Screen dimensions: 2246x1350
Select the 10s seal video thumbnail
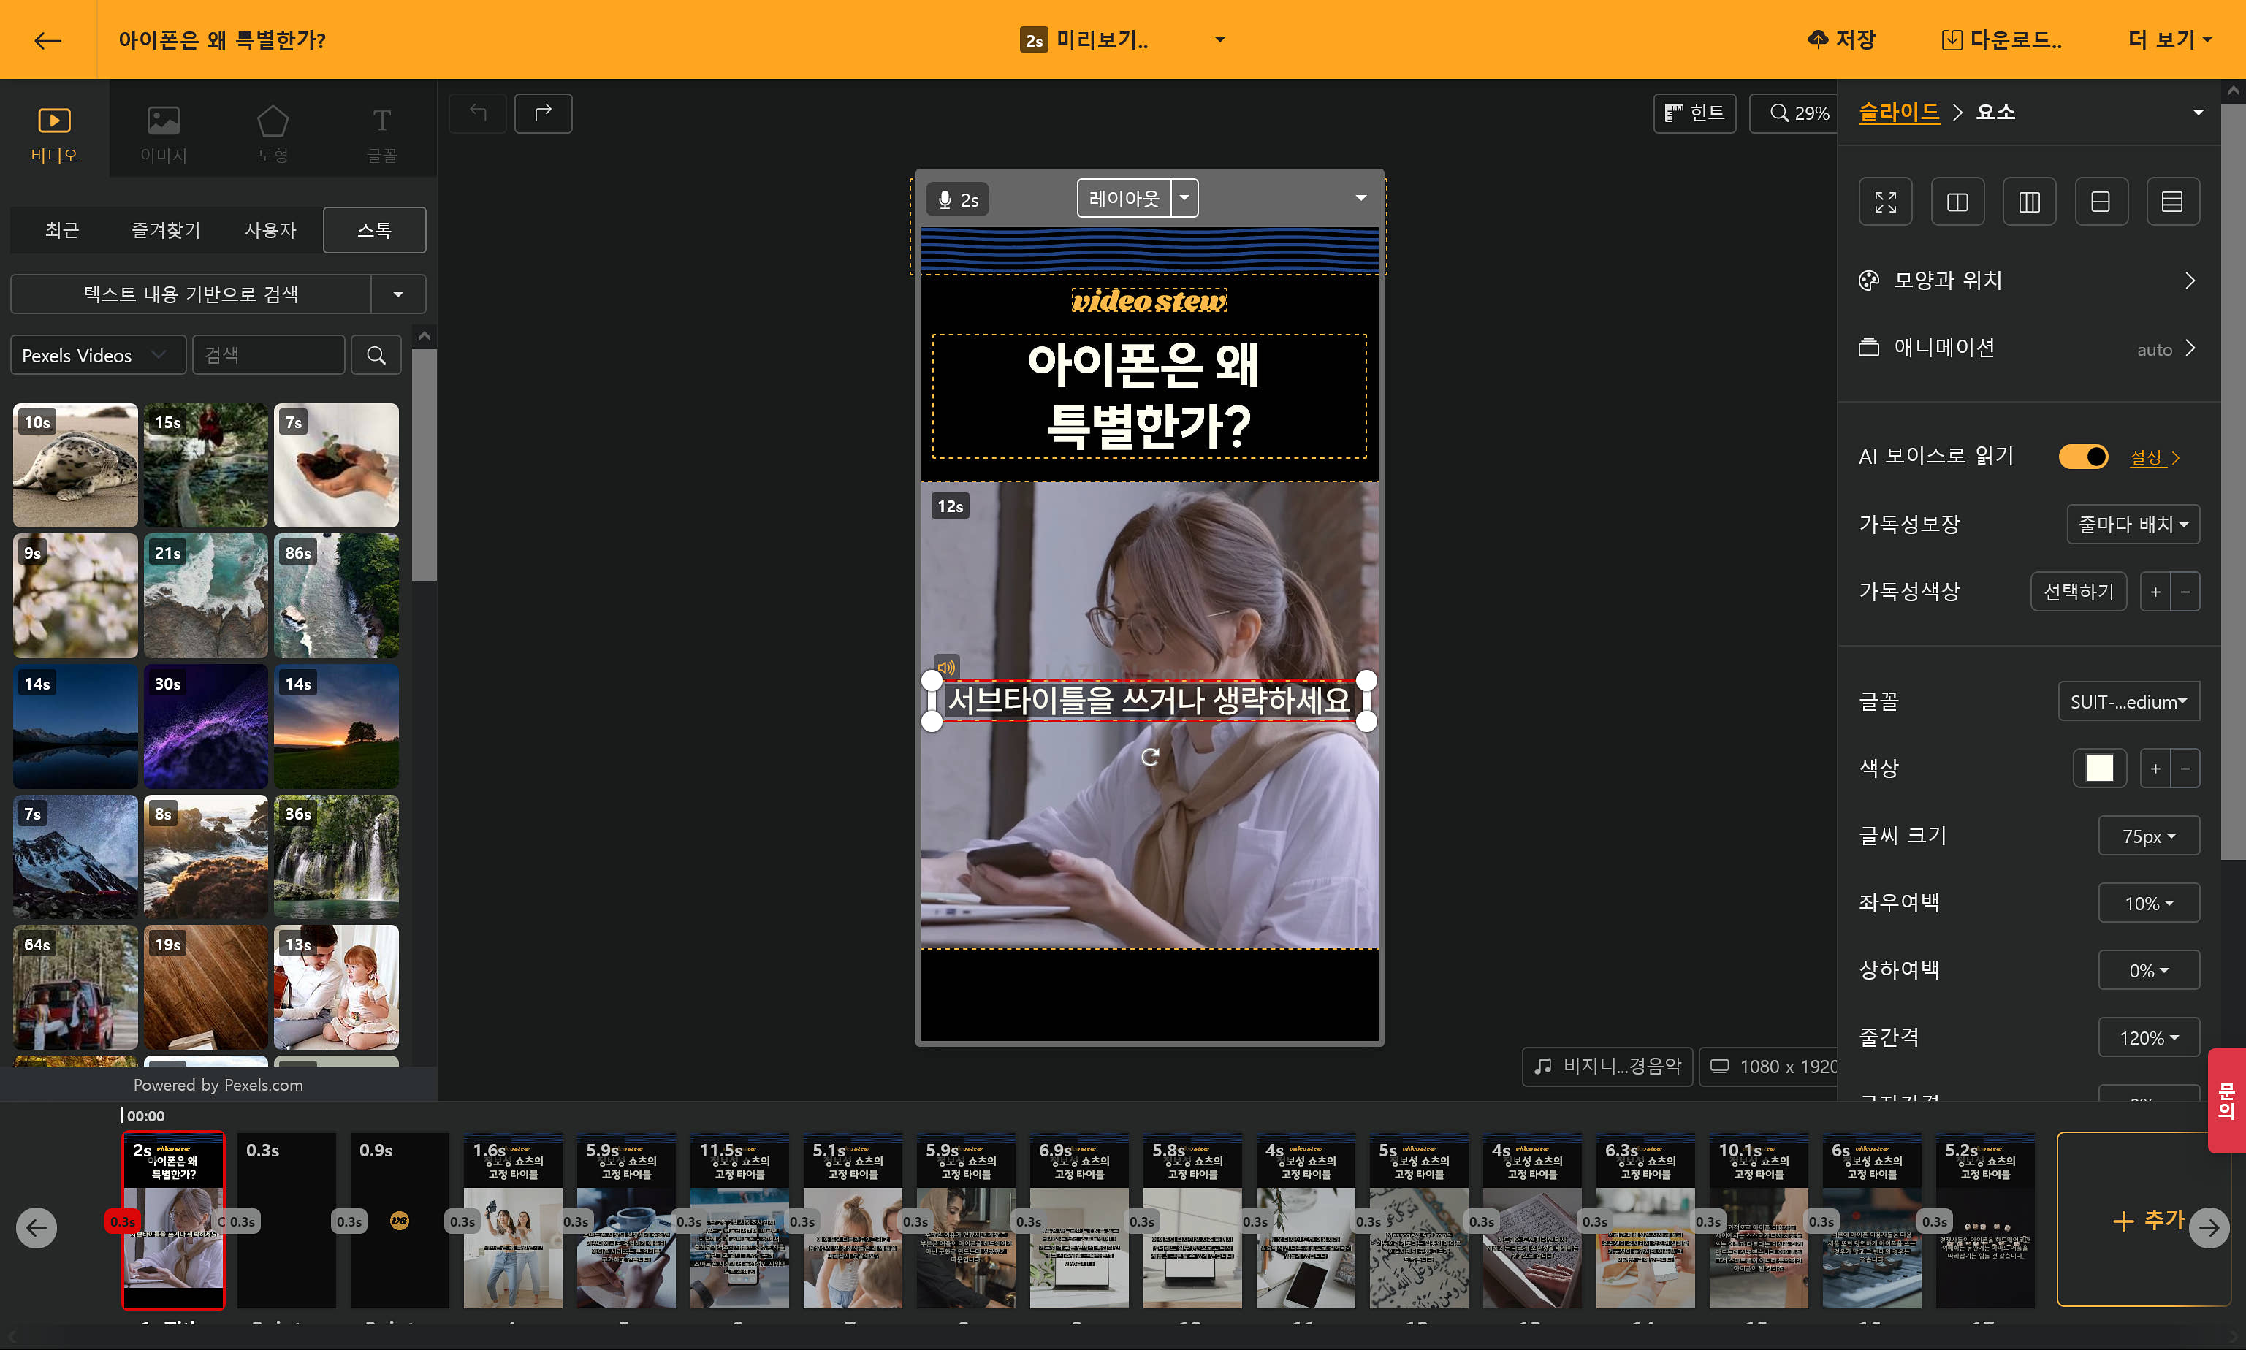coord(75,465)
